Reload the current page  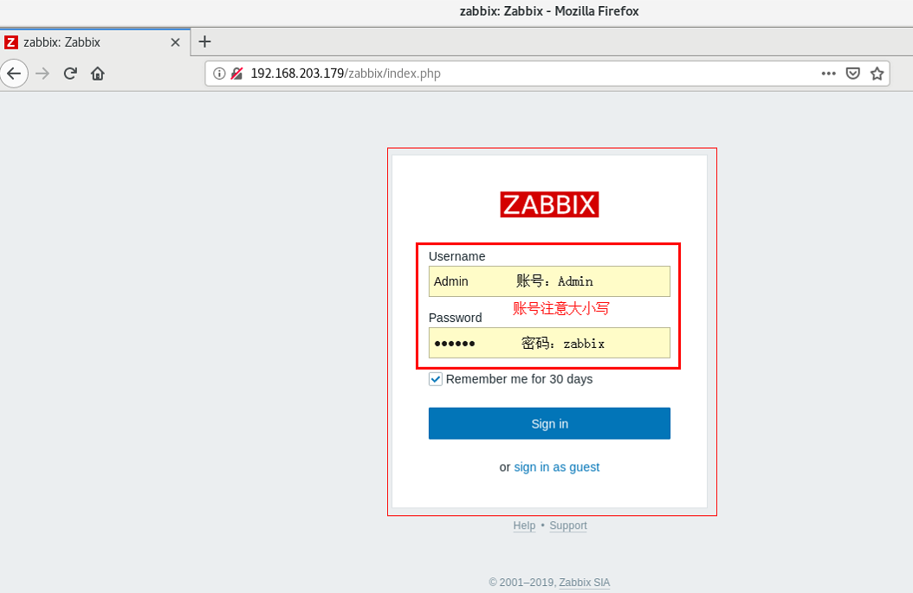pyautogui.click(x=70, y=74)
